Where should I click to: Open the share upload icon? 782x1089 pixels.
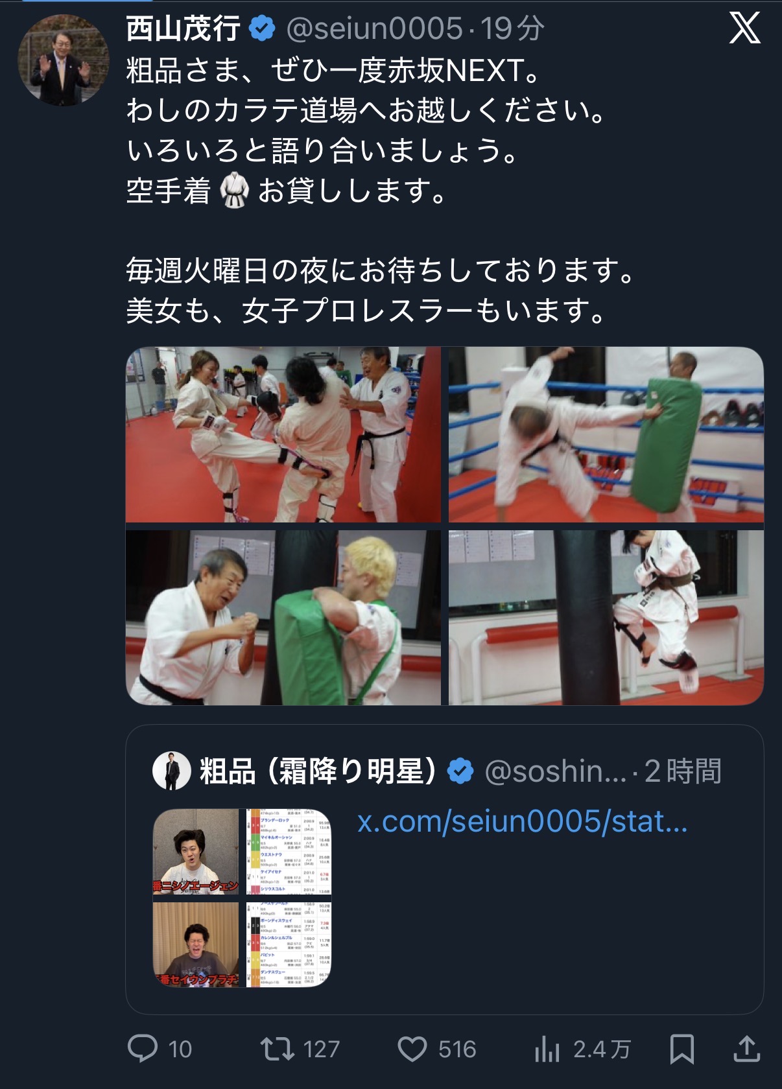pyautogui.click(x=746, y=1049)
